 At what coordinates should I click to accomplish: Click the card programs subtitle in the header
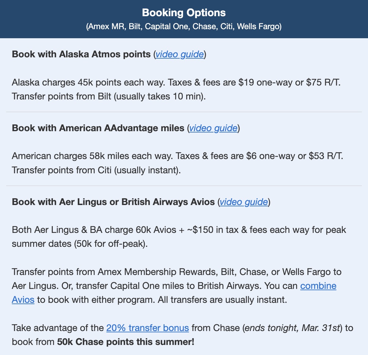(x=184, y=26)
